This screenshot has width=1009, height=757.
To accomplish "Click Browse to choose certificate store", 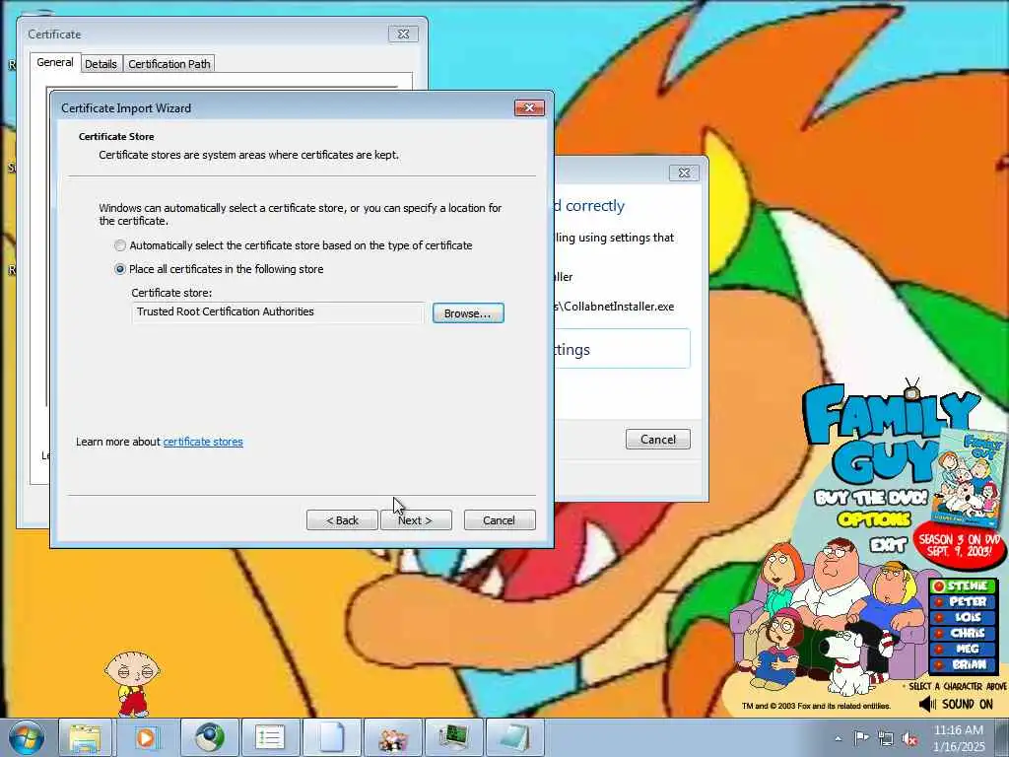I will (468, 312).
